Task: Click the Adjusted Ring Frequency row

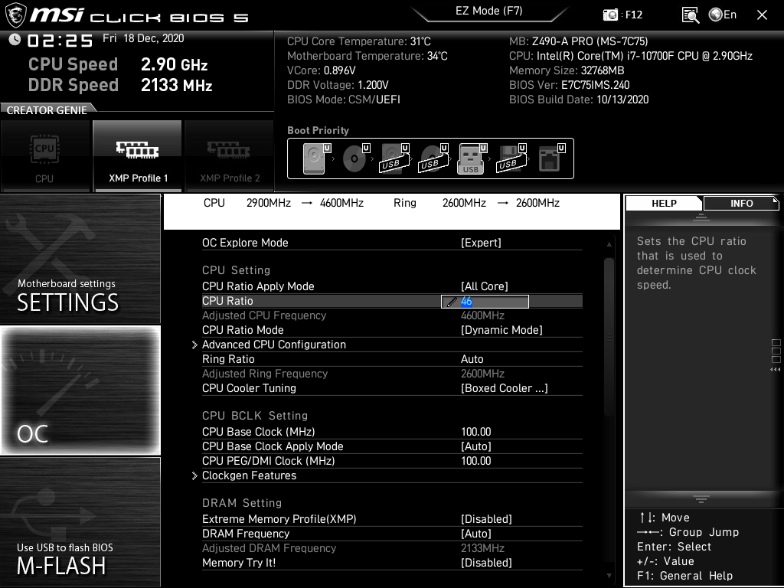Action: (392, 374)
